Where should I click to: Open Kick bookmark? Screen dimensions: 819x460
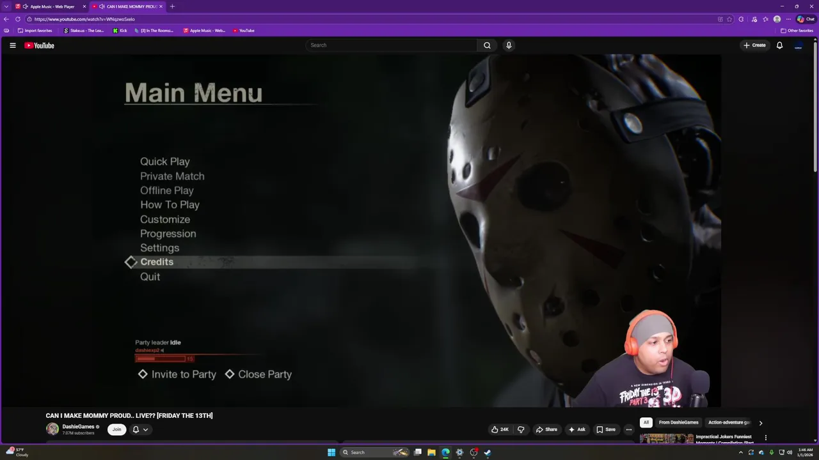pos(120,31)
